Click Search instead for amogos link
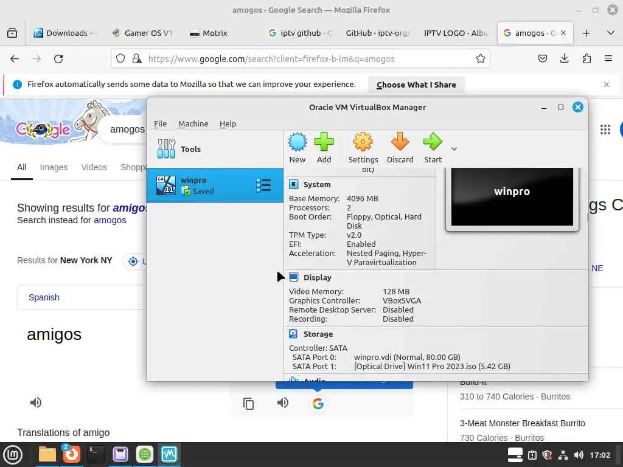Screen dimensions: 623x467 coord(110,220)
